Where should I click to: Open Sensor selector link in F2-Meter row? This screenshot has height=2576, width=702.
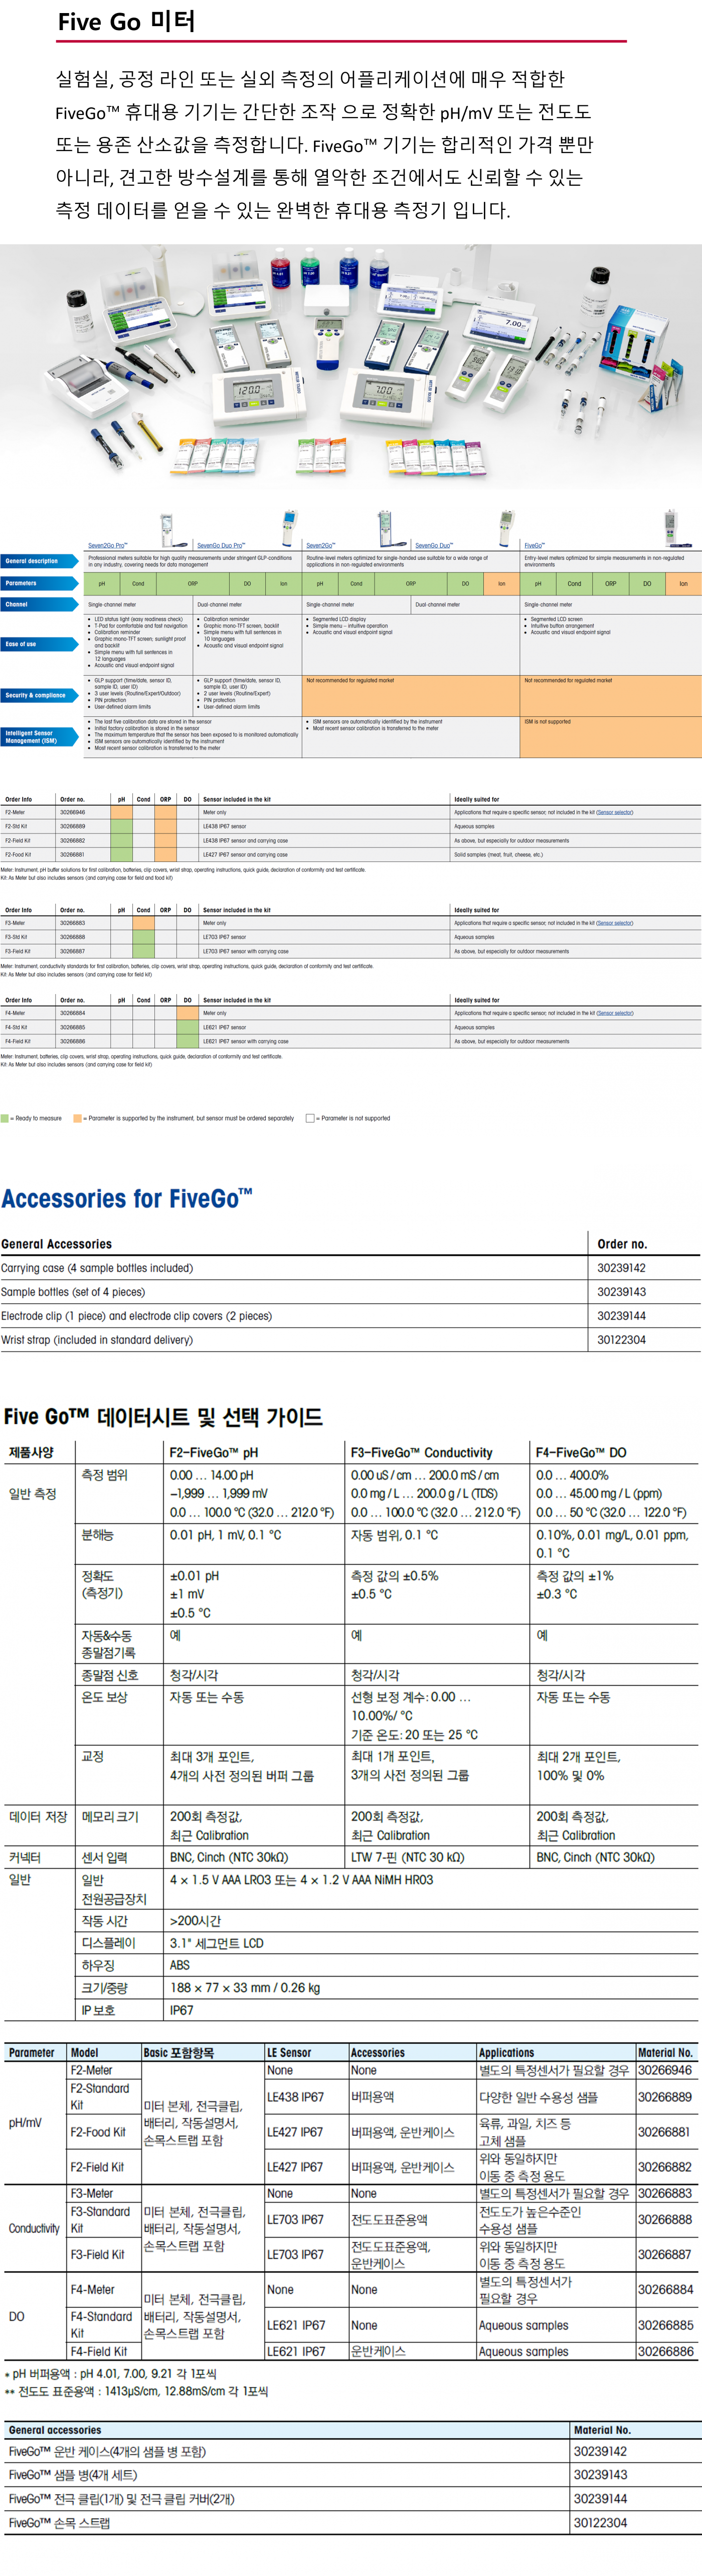pyautogui.click(x=614, y=812)
